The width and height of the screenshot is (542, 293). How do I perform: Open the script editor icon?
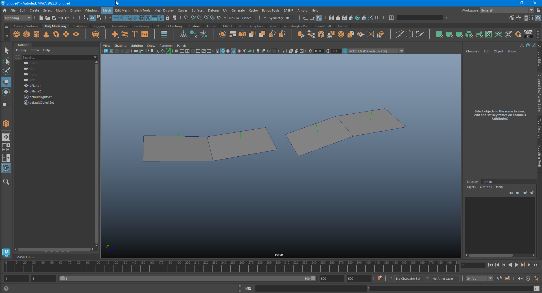click(x=537, y=288)
